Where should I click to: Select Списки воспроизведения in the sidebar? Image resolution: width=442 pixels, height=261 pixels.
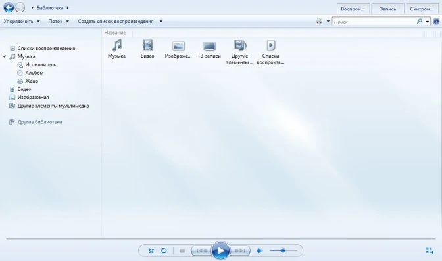[43, 49]
